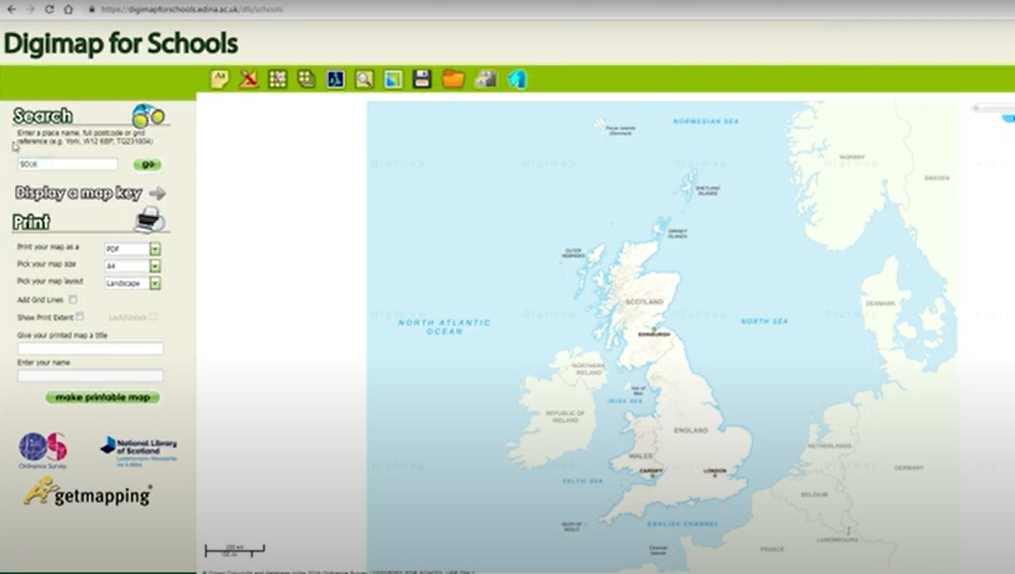Click the Enter your name input field
Image resolution: width=1015 pixels, height=574 pixels.
click(x=90, y=376)
